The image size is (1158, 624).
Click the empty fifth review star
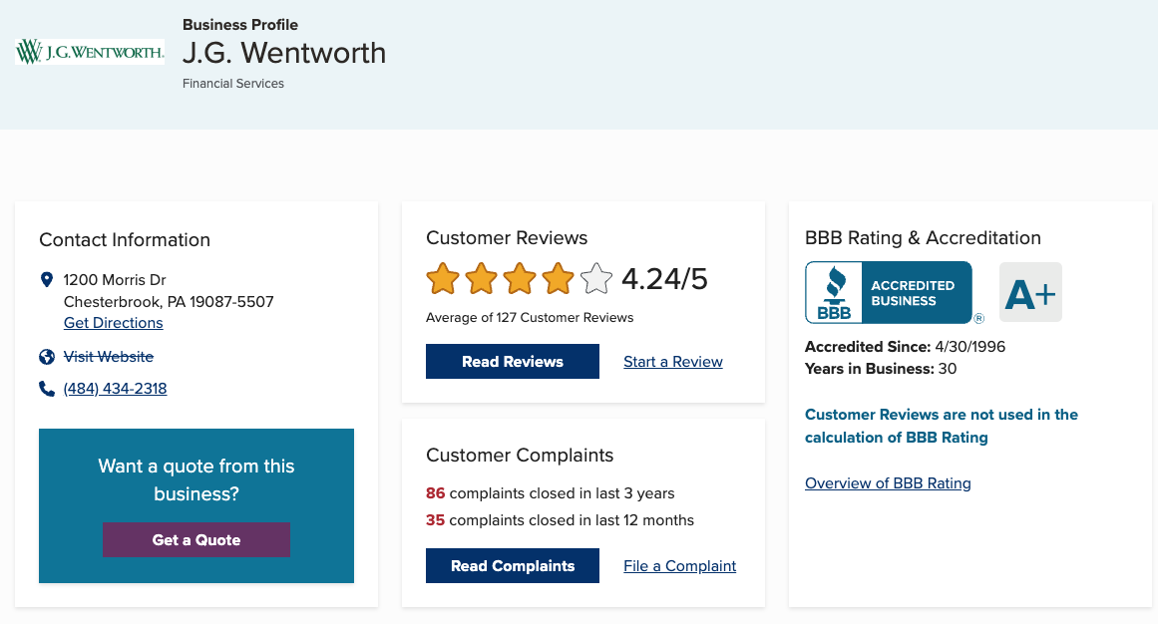click(595, 279)
